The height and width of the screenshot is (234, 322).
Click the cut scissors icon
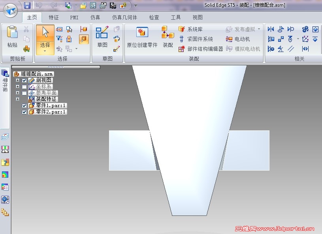click(x=26, y=29)
